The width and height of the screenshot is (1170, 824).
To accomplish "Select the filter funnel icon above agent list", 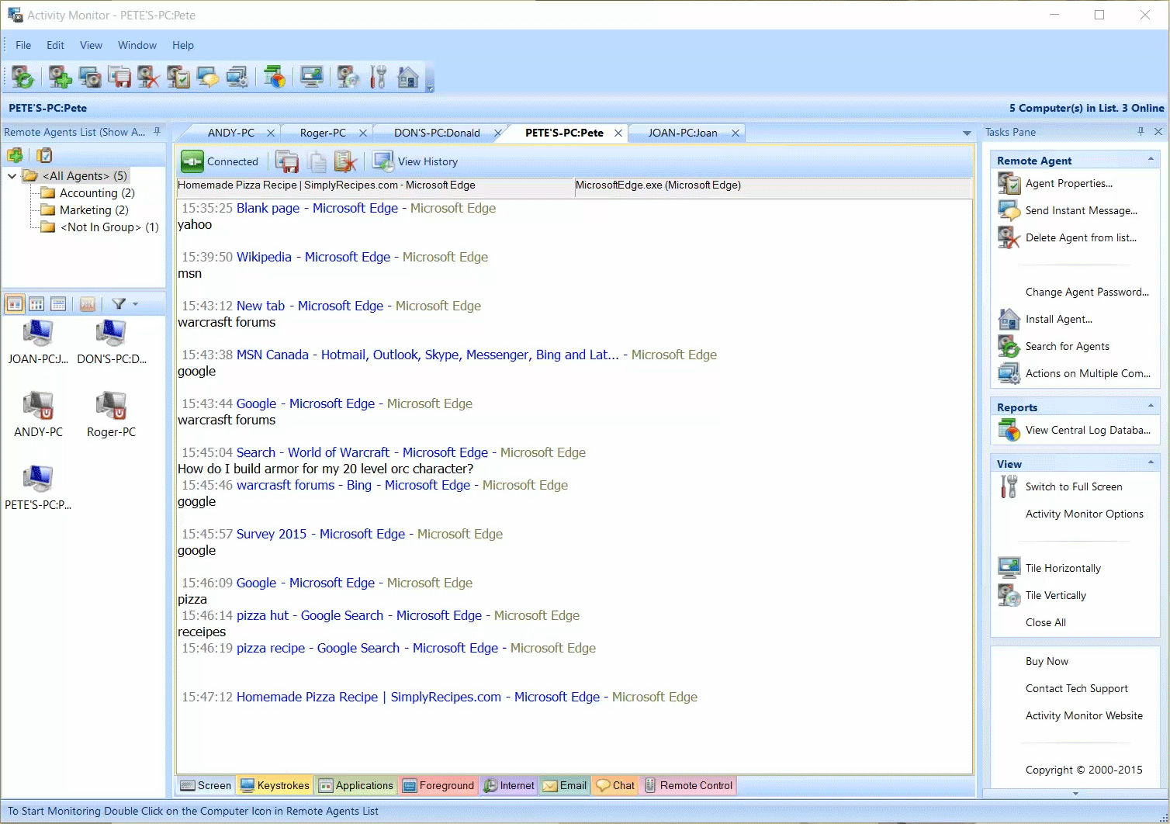I will (119, 303).
